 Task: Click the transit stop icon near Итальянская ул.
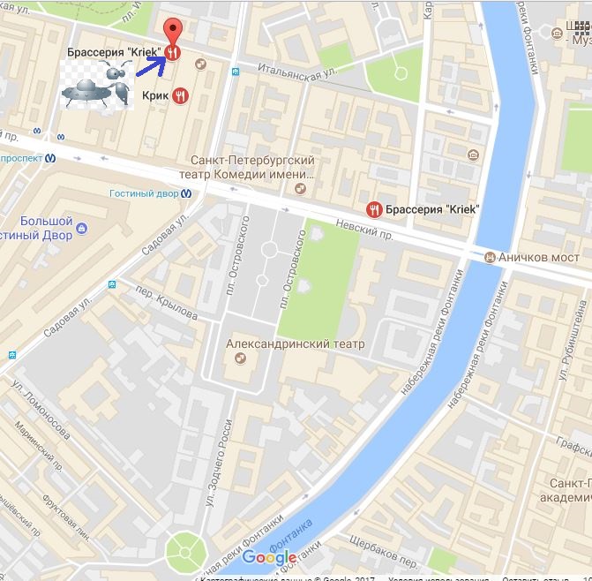click(x=236, y=72)
